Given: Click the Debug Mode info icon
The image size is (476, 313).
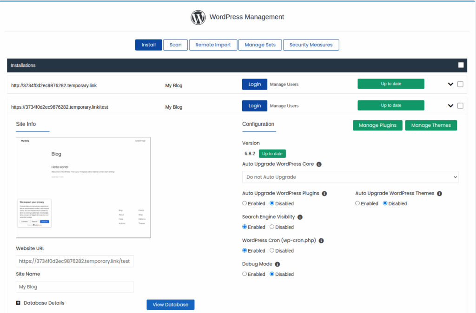Looking at the screenshot, I should (278, 264).
